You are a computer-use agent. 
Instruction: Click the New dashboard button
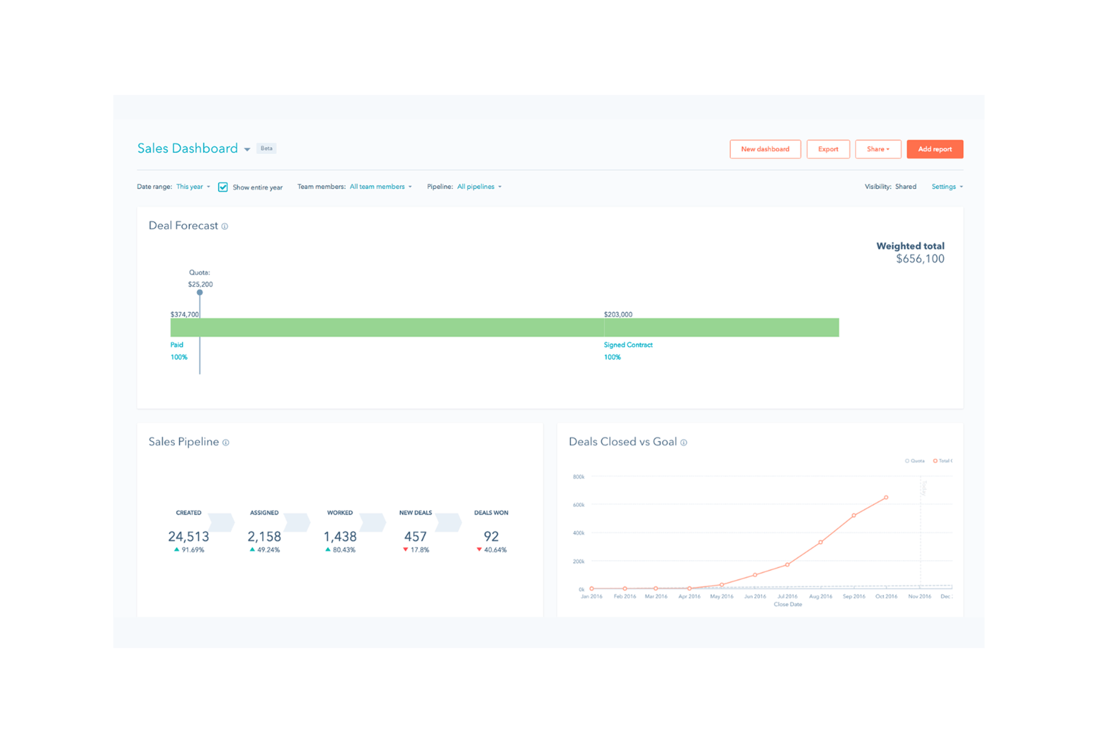coord(765,149)
